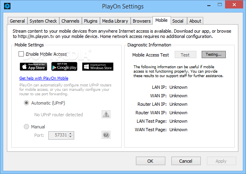Open the Plugins tab

(x=91, y=21)
